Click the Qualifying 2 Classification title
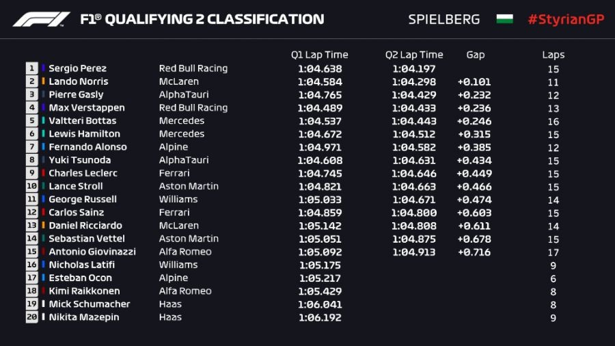 [x=202, y=19]
